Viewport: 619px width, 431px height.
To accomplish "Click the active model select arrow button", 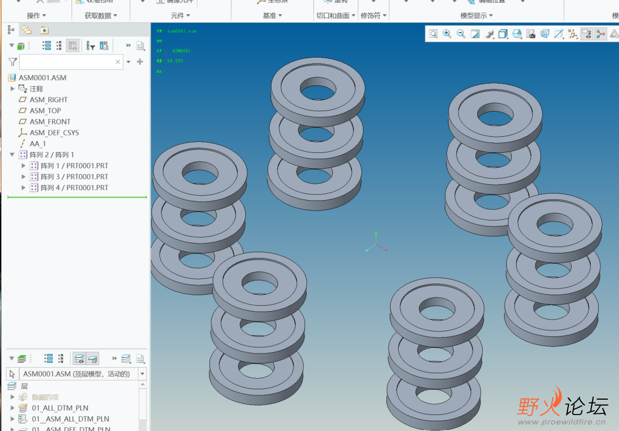I will [13, 374].
